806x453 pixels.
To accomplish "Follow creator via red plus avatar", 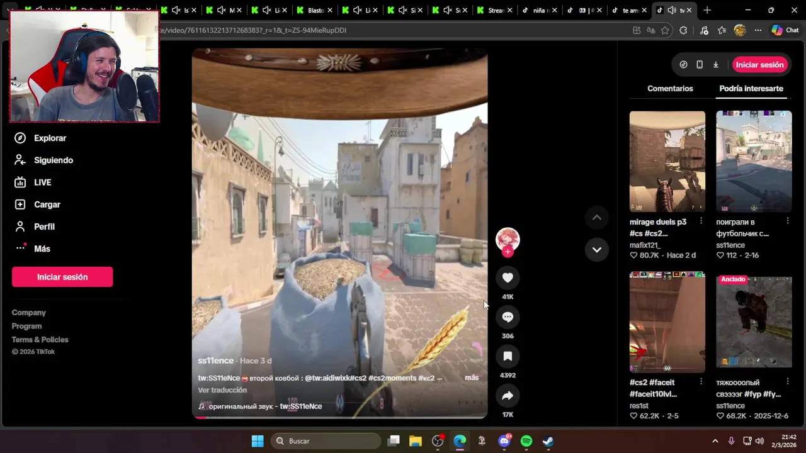I will point(508,252).
